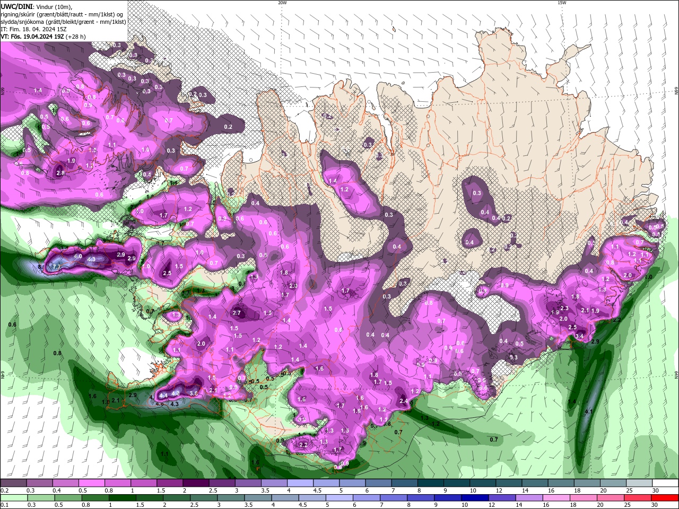Click the '7.7' precipitation value on map
The width and height of the screenshot is (679, 509).
(x=56, y=266)
